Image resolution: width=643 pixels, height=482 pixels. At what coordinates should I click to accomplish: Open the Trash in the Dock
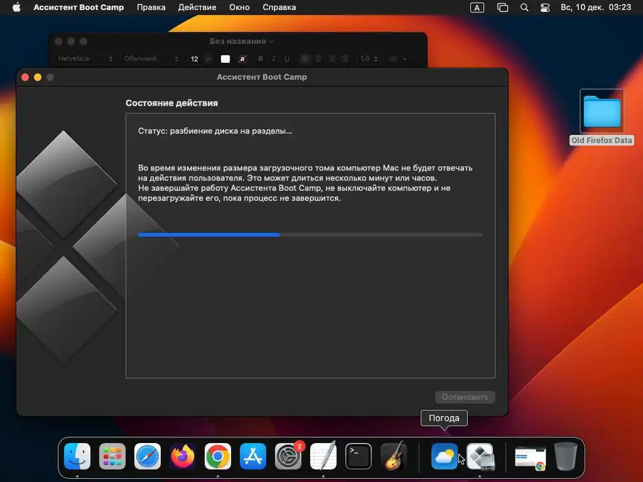pos(566,456)
